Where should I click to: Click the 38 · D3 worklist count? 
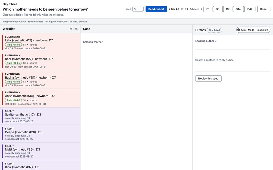click(73, 29)
